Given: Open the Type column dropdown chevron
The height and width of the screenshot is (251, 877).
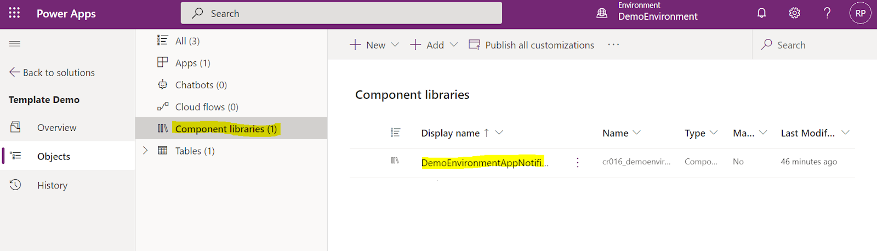Looking at the screenshot, I should (713, 133).
